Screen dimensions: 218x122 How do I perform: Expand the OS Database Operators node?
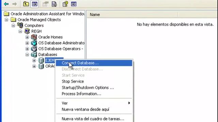(27, 49)
